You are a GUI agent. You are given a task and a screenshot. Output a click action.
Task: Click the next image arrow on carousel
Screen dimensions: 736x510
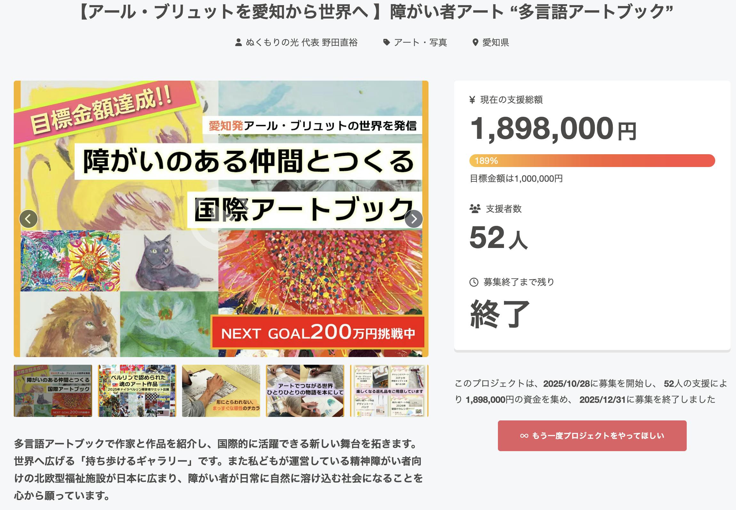[x=413, y=219]
